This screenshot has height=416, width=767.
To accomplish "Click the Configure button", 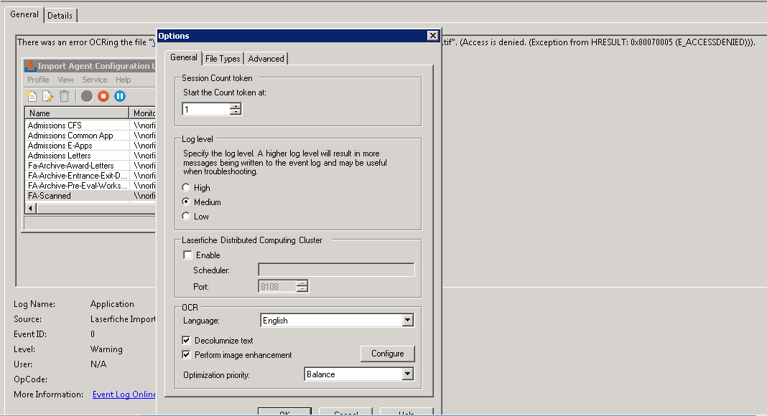I will (x=387, y=354).
